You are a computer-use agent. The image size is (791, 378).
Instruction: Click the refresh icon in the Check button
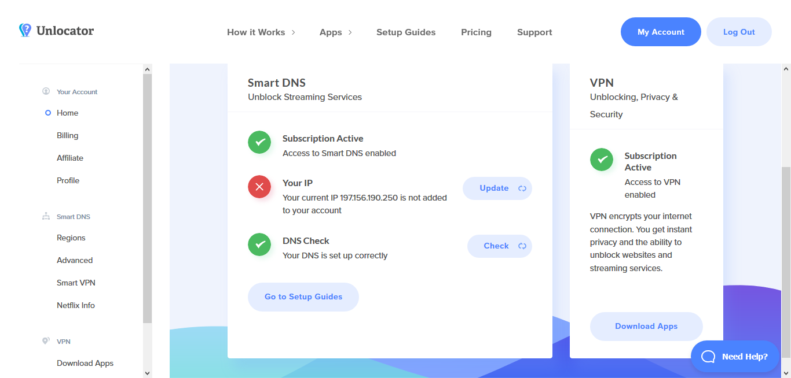pos(522,246)
